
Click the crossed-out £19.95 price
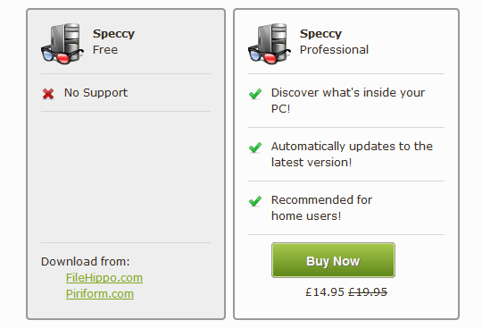point(368,291)
